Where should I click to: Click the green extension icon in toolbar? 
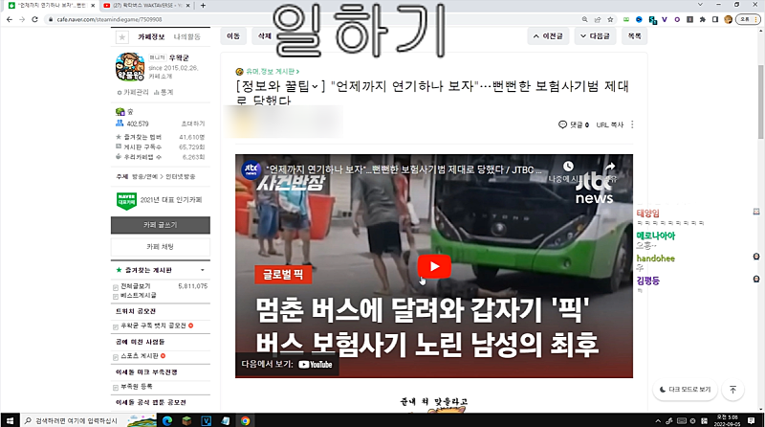click(626, 19)
